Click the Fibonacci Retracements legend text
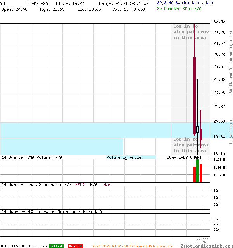 [x=132, y=246]
